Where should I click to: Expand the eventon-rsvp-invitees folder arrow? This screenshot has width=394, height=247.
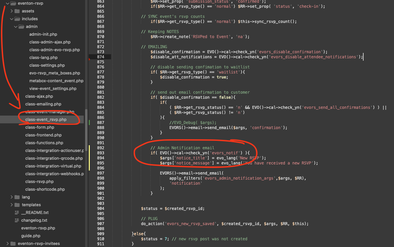click(7, 244)
